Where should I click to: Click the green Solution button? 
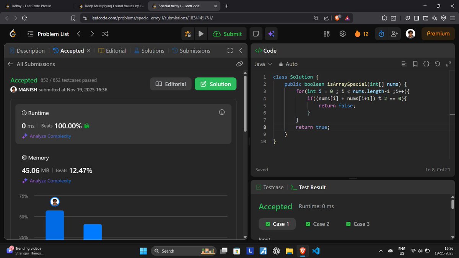coord(215,84)
